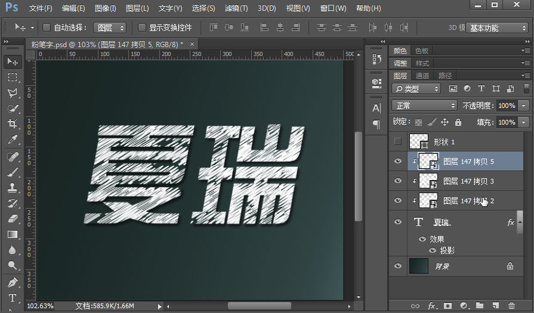This screenshot has width=534, height=313.
Task: Show the 形状 1 layer
Action: click(x=398, y=141)
